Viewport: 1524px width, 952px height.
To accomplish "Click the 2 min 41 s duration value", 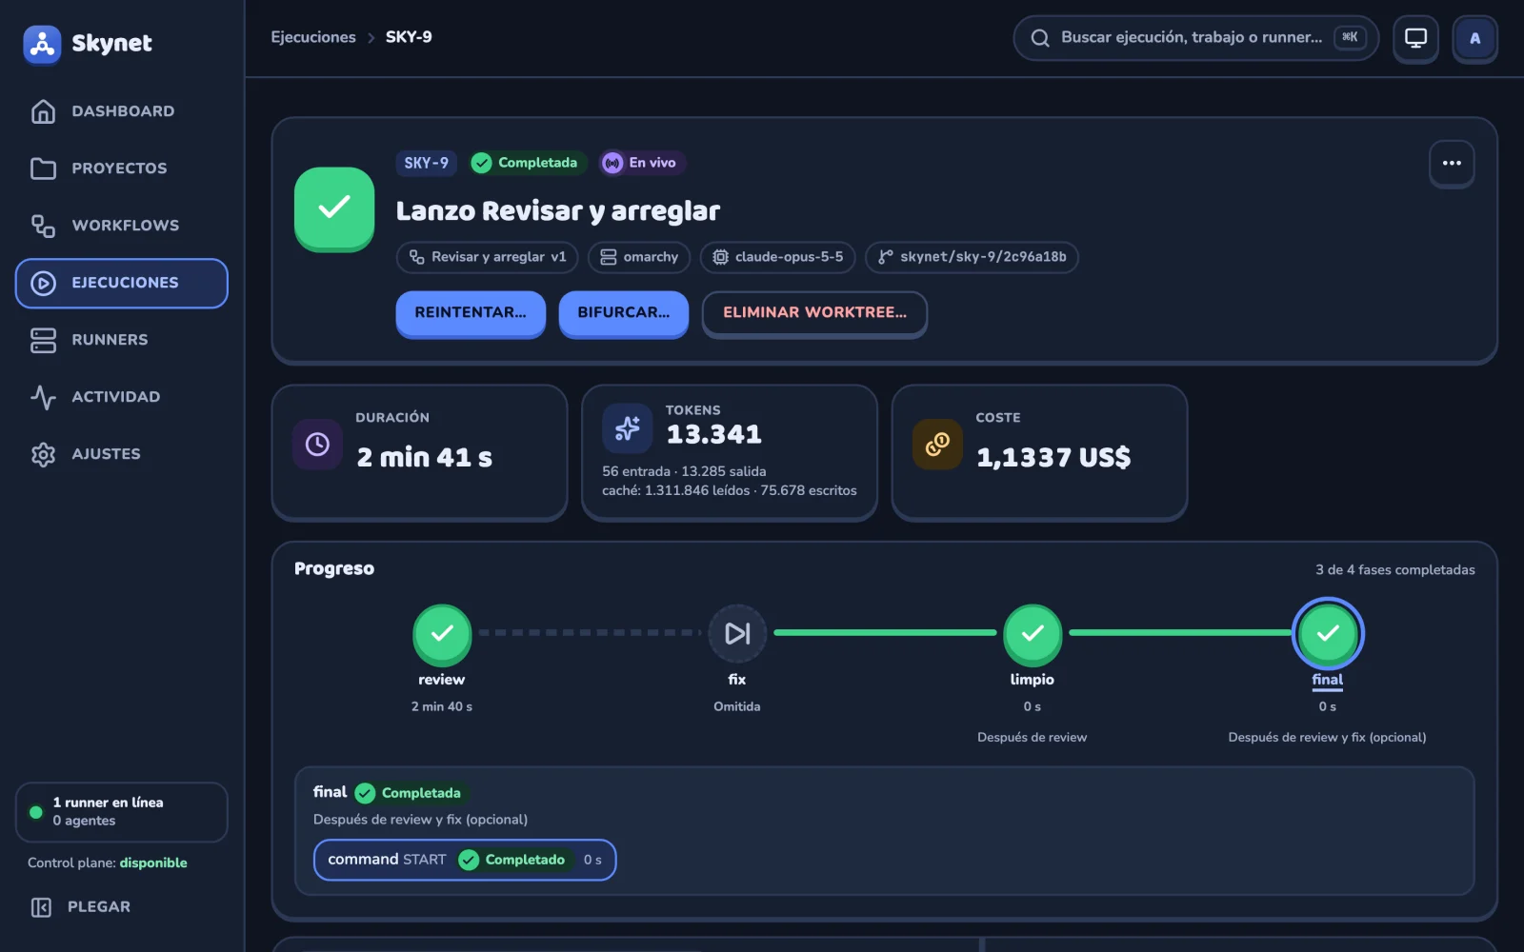I will tap(425, 458).
